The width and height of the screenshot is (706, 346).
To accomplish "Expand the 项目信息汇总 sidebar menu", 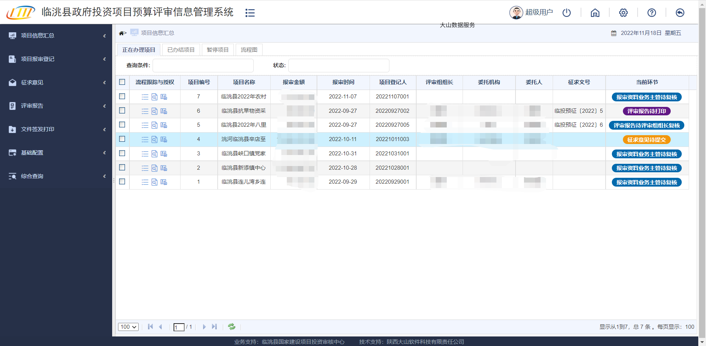I will [56, 36].
